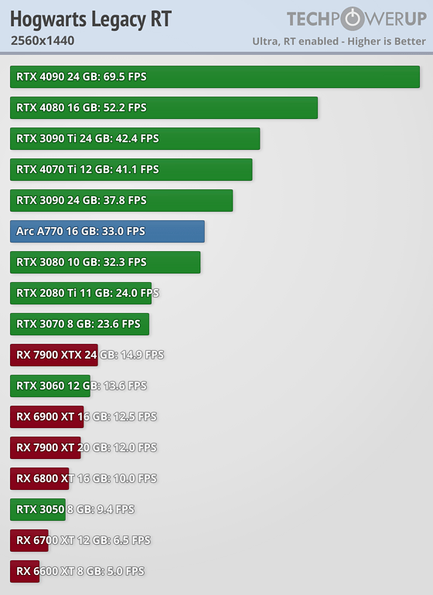Click the RX 6800 XT bar
Screen dimensions: 433x595
pyautogui.click(x=39, y=479)
